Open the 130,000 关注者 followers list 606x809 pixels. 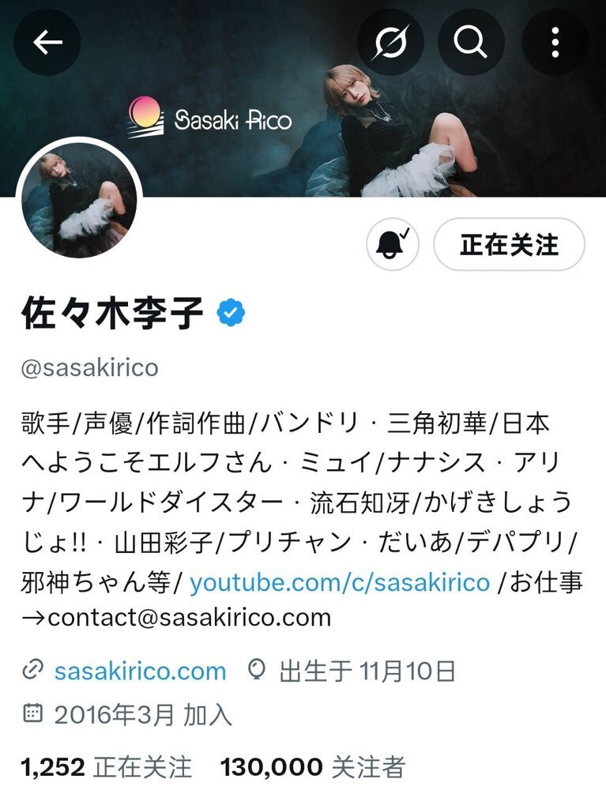tap(313, 767)
